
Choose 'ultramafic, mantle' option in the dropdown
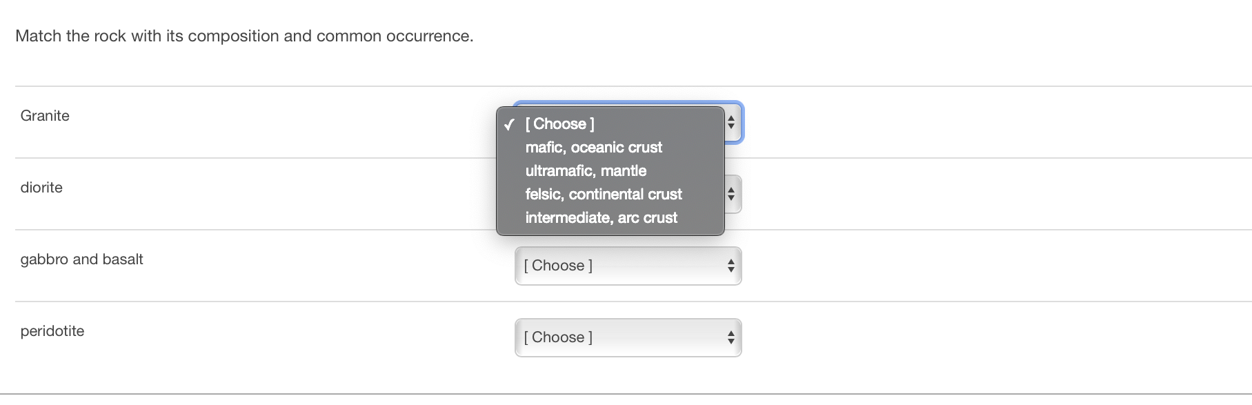pos(586,171)
